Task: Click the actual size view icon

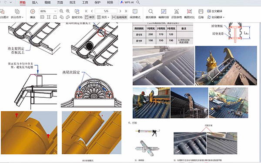Action: (x=42, y=17)
